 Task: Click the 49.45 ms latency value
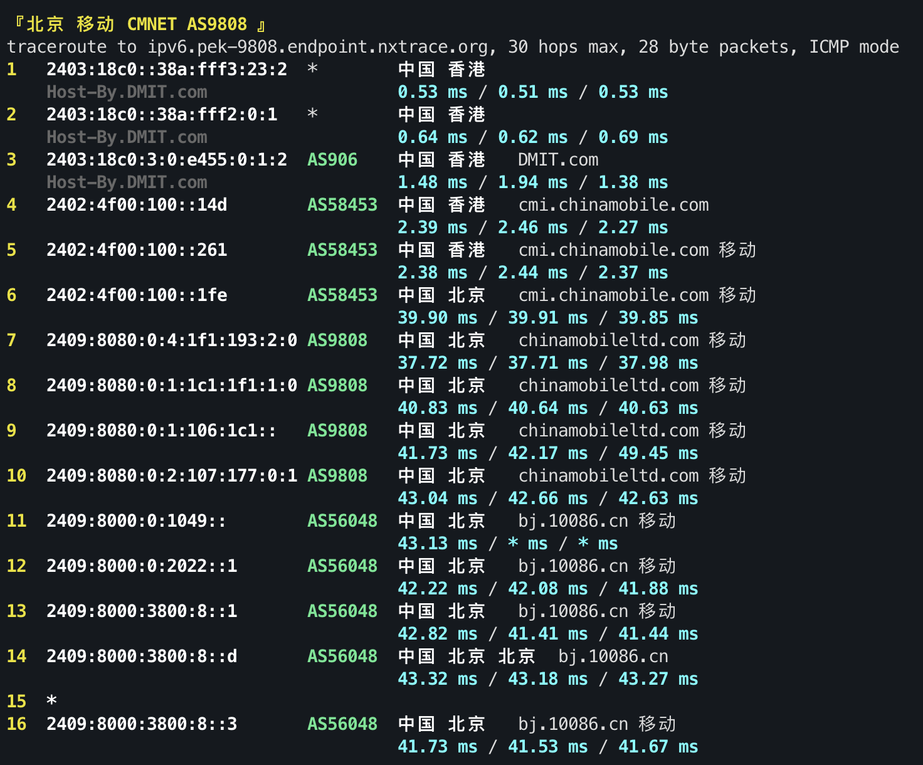[x=658, y=453]
